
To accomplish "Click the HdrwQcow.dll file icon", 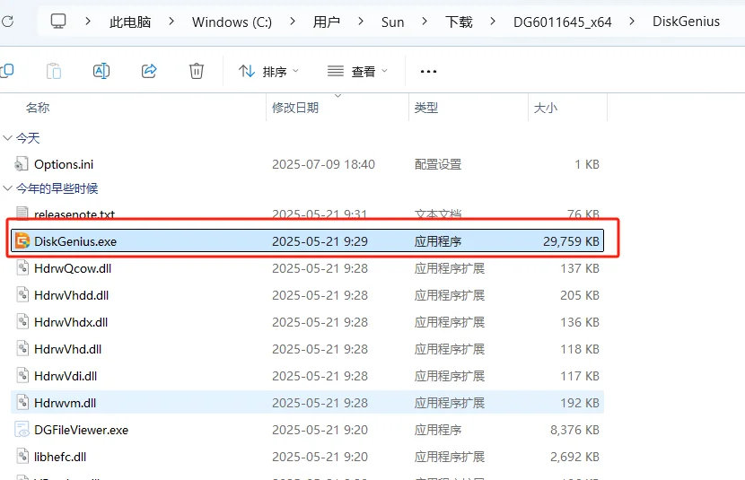I will [x=22, y=268].
